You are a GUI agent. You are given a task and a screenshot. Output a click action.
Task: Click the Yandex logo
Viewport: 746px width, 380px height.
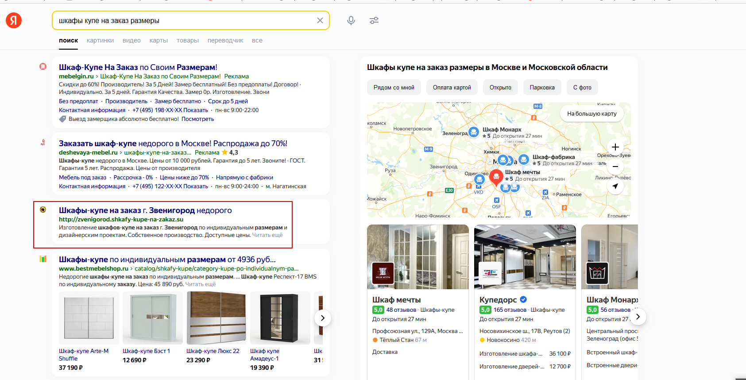(x=14, y=20)
